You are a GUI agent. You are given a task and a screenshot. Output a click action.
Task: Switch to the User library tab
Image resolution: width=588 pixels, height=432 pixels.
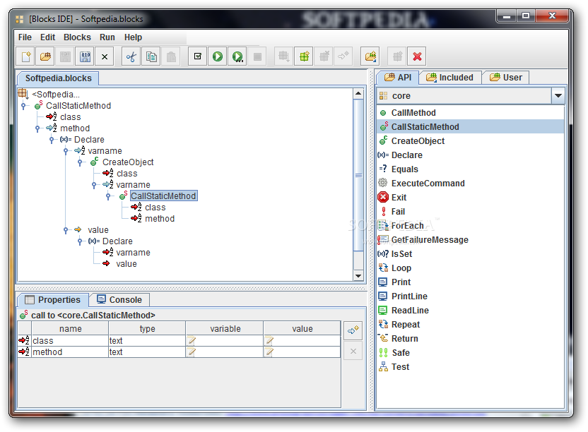tap(505, 78)
